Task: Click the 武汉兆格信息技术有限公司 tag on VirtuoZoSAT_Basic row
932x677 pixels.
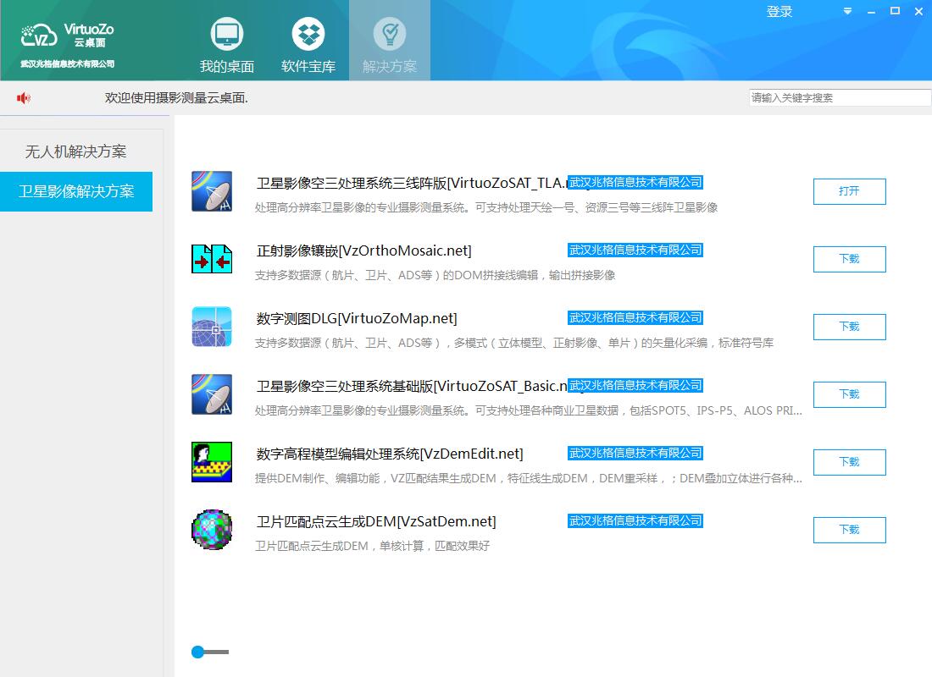Action: 635,385
